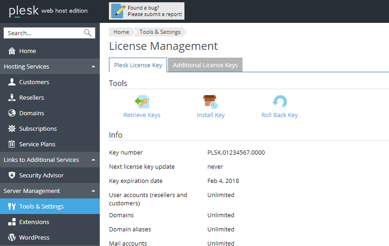Open the Roll Back Key link
The image size is (389, 246).
tap(280, 115)
